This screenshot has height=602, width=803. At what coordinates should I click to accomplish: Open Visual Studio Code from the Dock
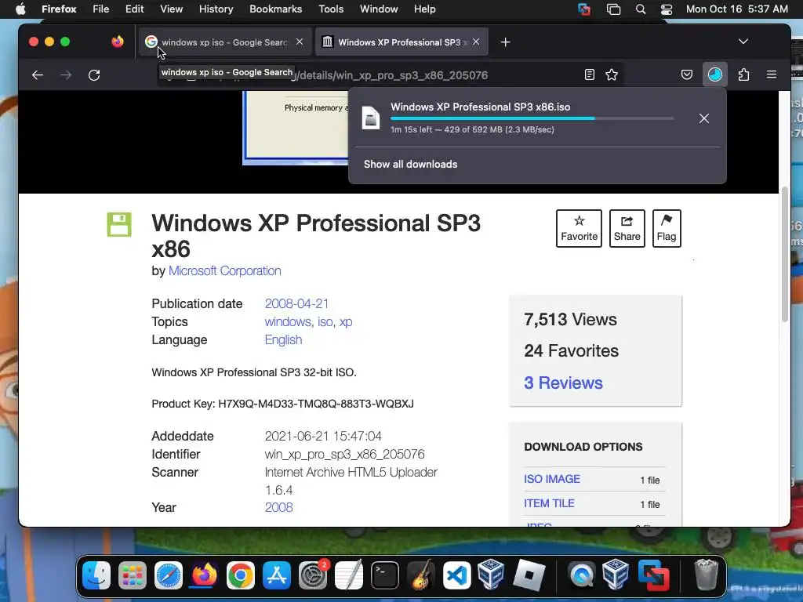457,575
